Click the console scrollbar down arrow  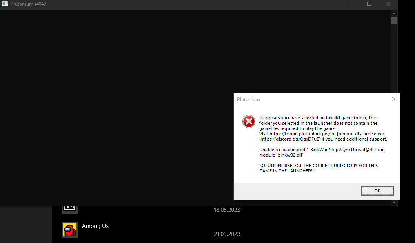click(394, 203)
